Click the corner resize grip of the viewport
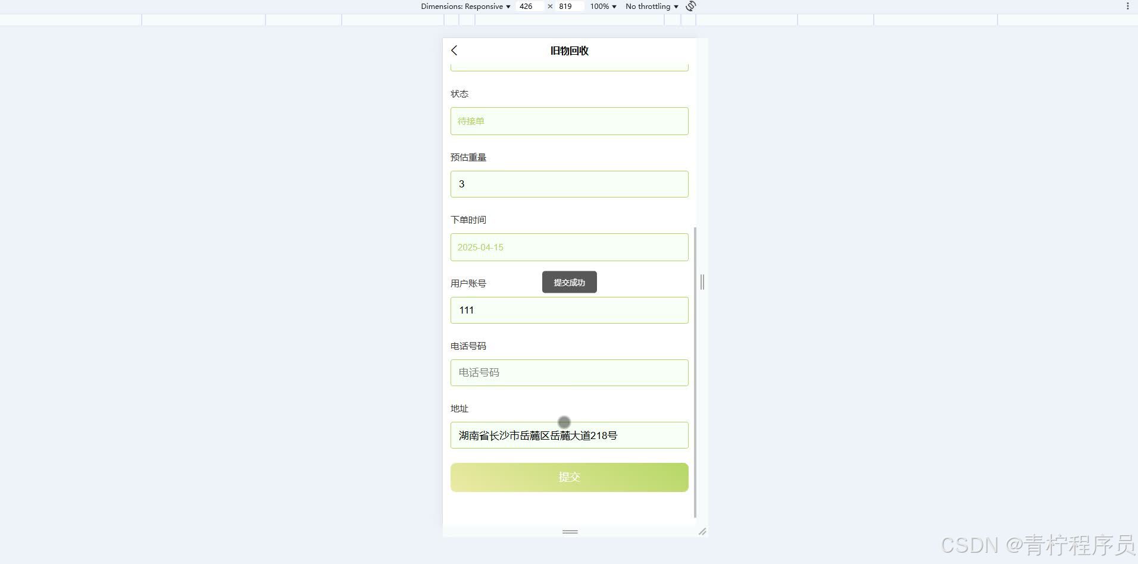 point(702,531)
